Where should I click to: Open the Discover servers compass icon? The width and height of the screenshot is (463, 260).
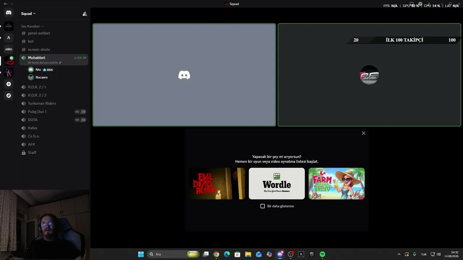9,96
